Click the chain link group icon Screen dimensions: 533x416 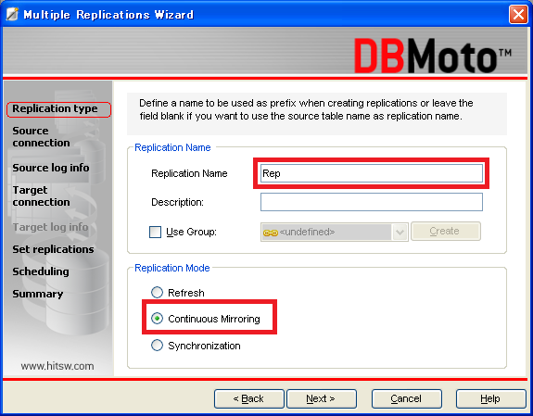pos(271,233)
